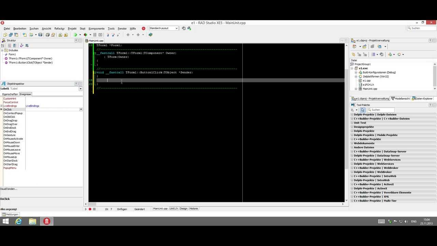Click the back navigation arrow in toolbar
This screenshot has width=437, height=246.
point(128,35)
